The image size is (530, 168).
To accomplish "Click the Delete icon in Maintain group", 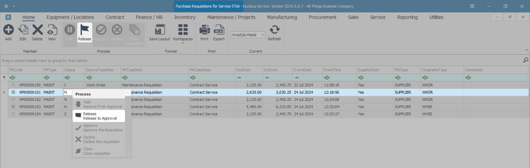I will pyautogui.click(x=37, y=30).
